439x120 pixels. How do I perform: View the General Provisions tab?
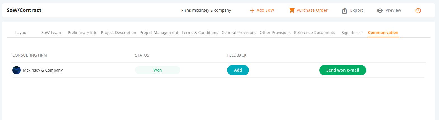pos(239,33)
